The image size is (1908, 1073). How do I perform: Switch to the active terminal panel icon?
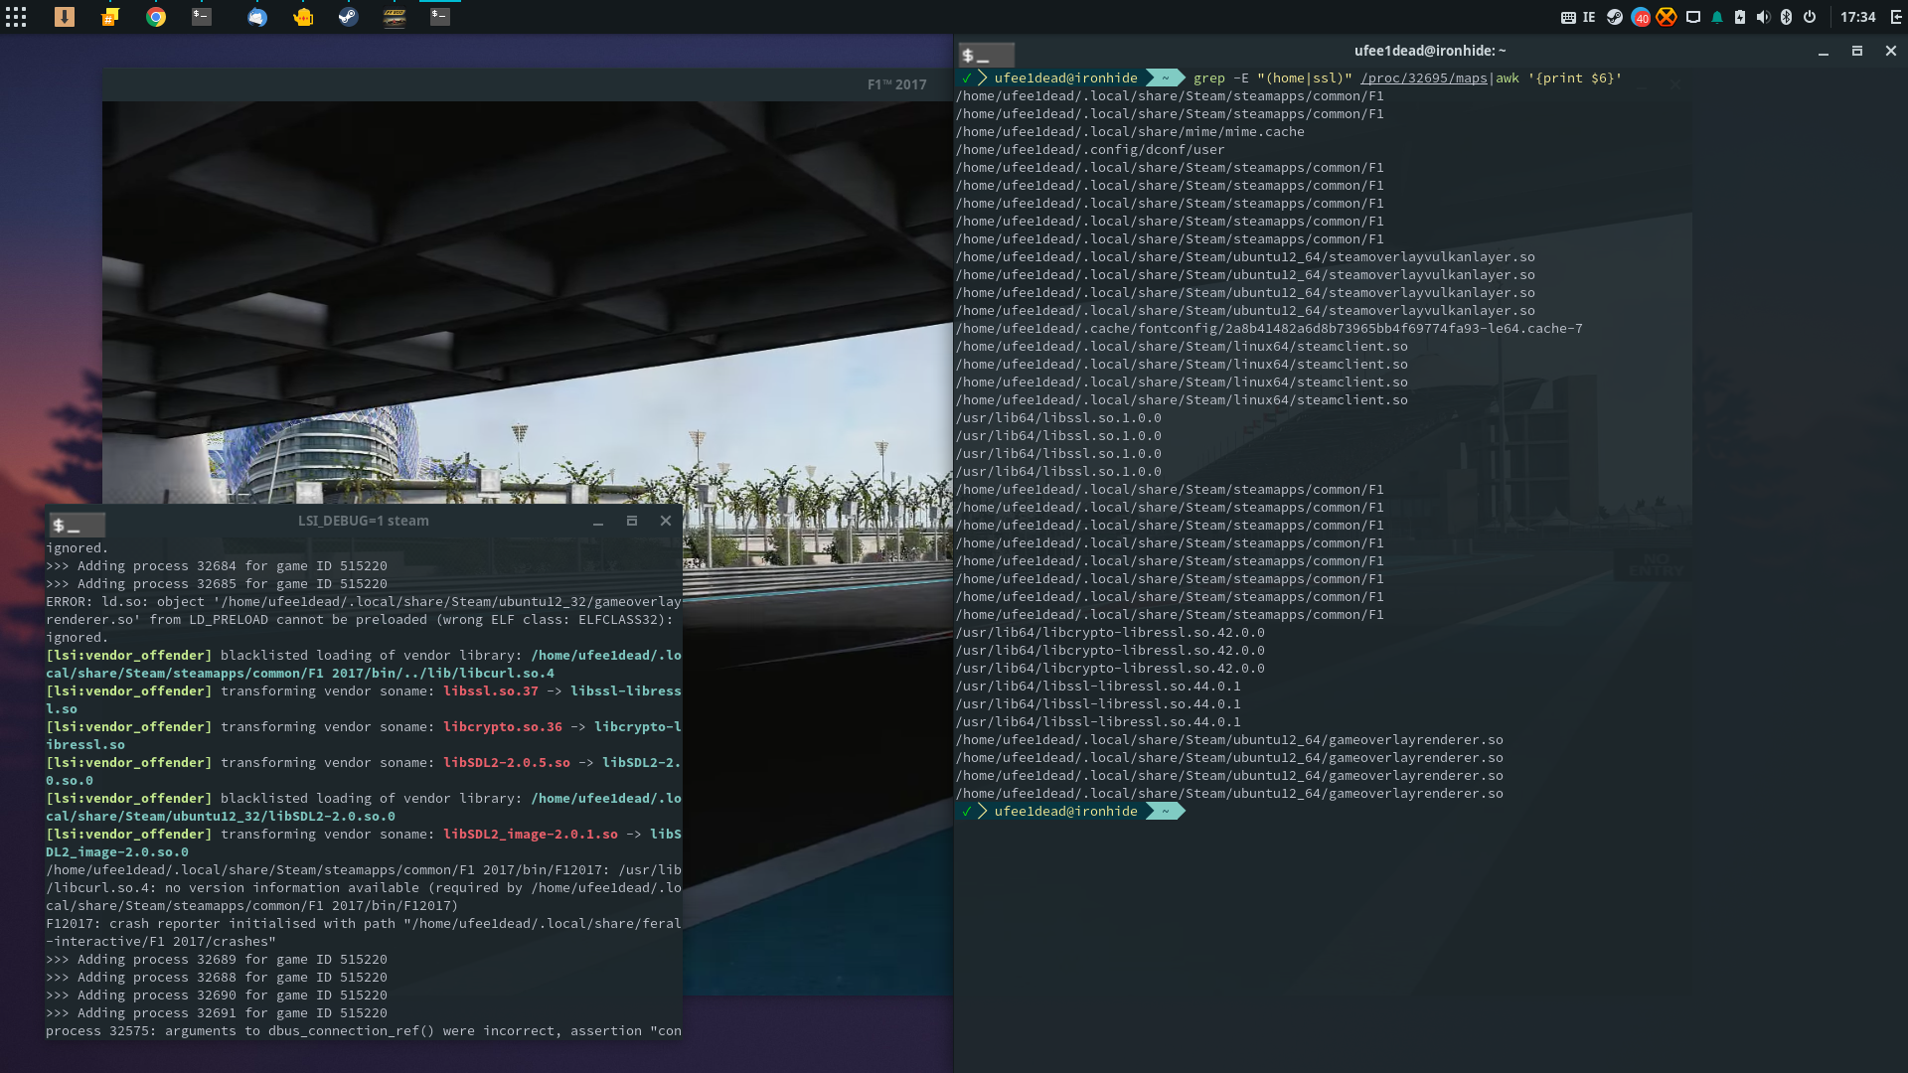(440, 17)
